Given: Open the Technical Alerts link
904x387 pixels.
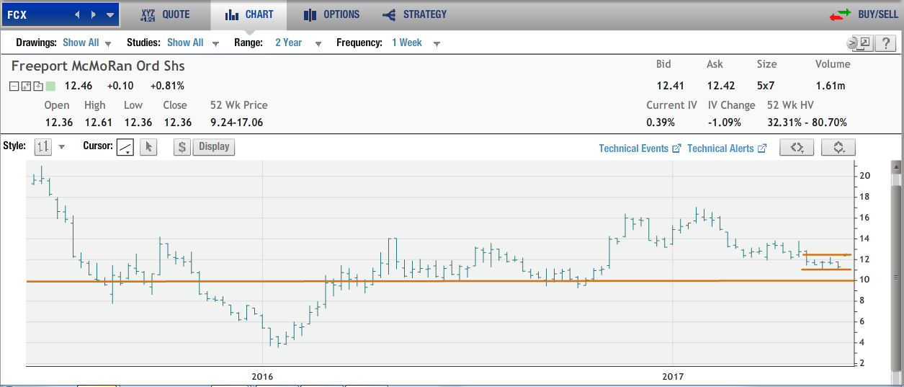Looking at the screenshot, I should coord(726,148).
